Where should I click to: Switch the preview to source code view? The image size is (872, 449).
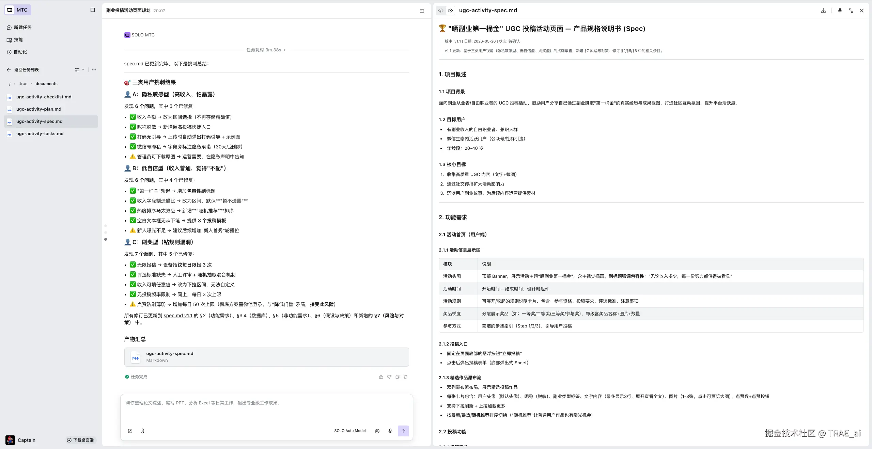tap(441, 11)
